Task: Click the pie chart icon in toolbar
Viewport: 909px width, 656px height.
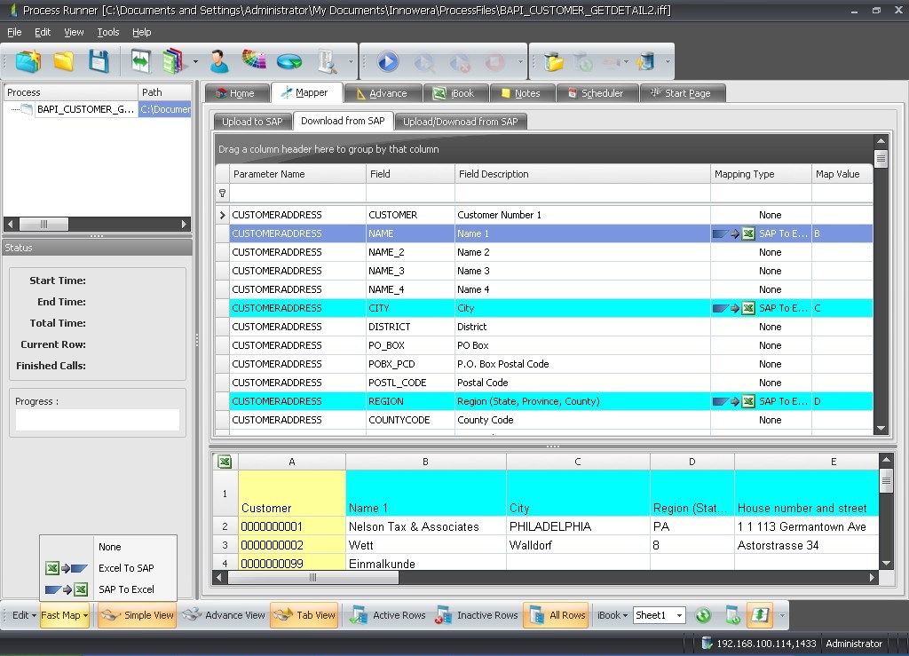Action: click(x=289, y=61)
